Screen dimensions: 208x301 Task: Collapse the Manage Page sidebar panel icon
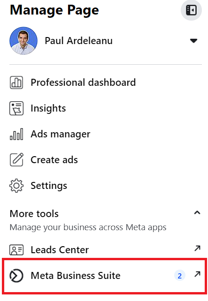click(x=191, y=10)
